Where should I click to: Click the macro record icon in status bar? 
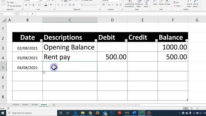(8, 108)
